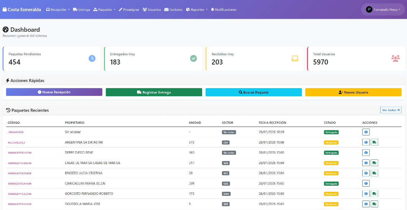
Task: View package of CASAS DE MAR SA
Action: pos(366,163)
